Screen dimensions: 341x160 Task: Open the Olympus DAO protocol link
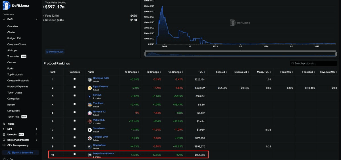[101, 78]
